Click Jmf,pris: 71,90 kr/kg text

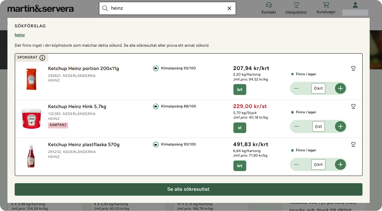pos(250,156)
